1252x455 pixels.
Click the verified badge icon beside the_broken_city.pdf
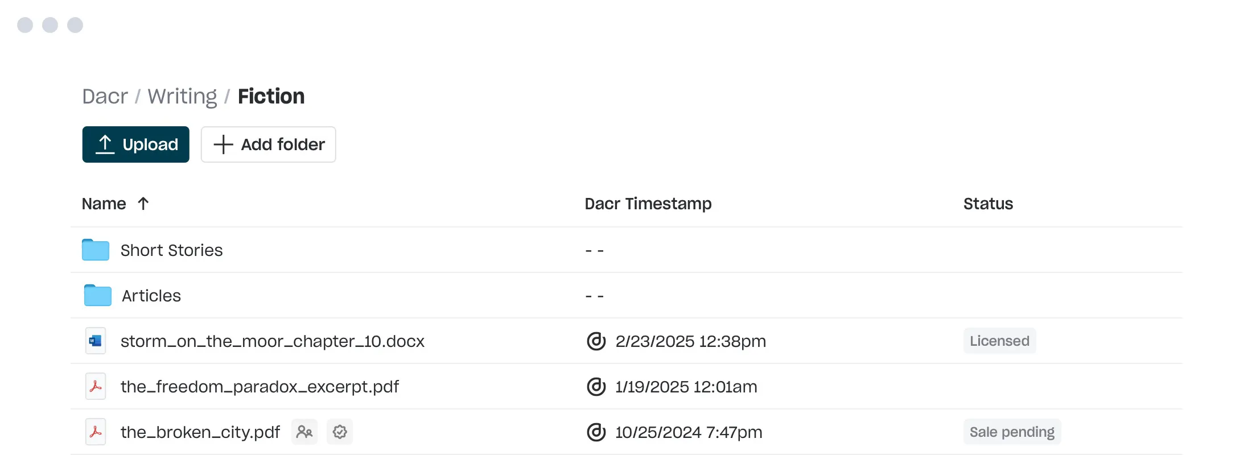(x=340, y=432)
